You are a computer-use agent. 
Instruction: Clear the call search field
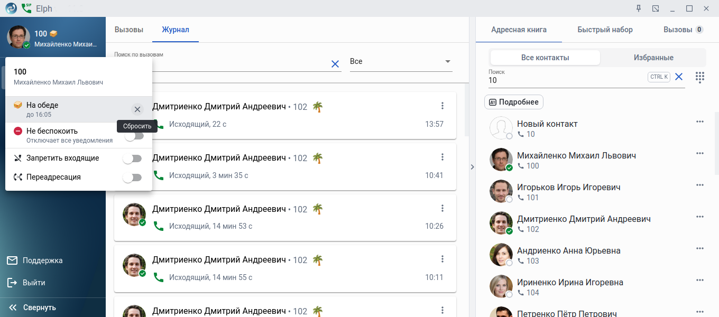335,64
